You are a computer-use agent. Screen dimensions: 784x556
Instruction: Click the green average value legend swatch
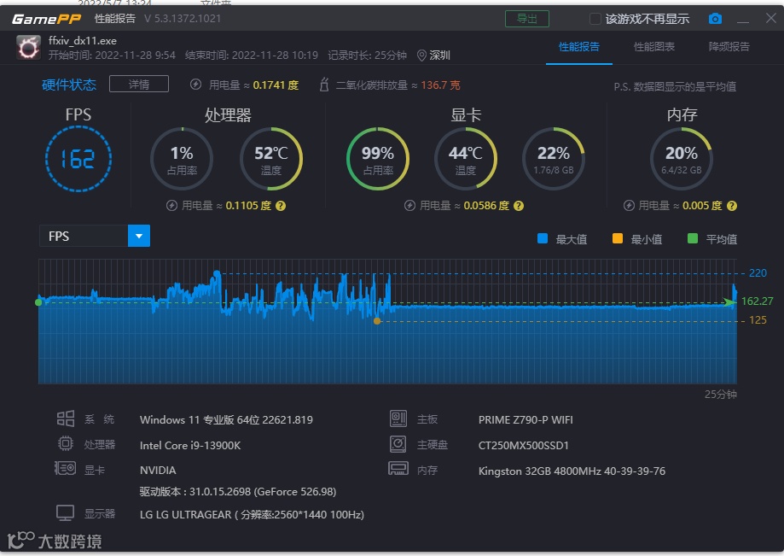coord(693,239)
